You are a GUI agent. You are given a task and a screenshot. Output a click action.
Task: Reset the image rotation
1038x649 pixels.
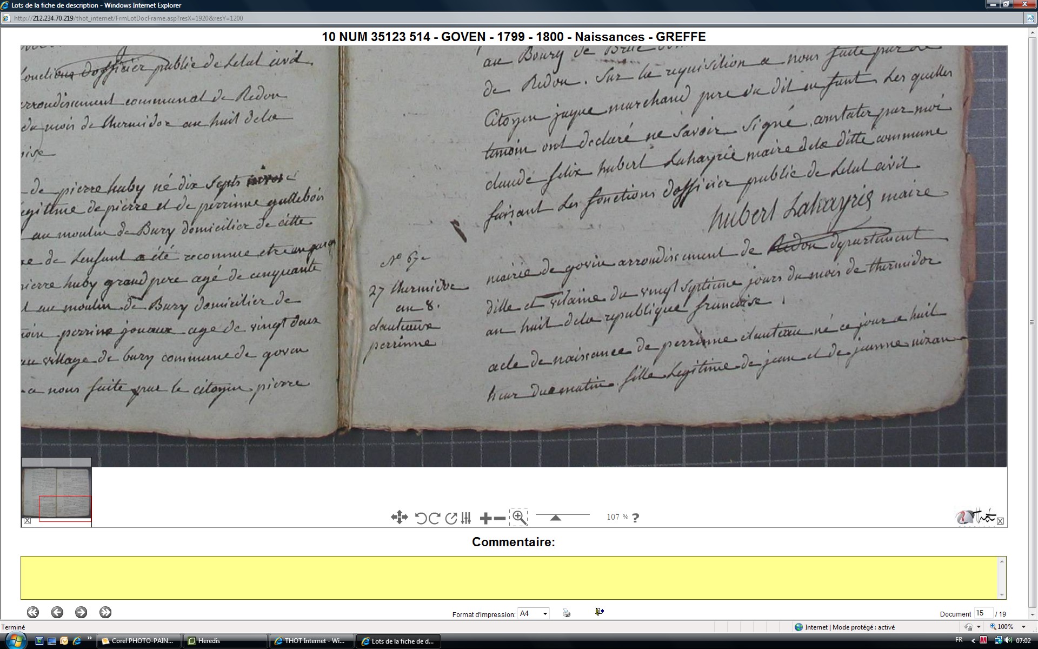pos(451,518)
